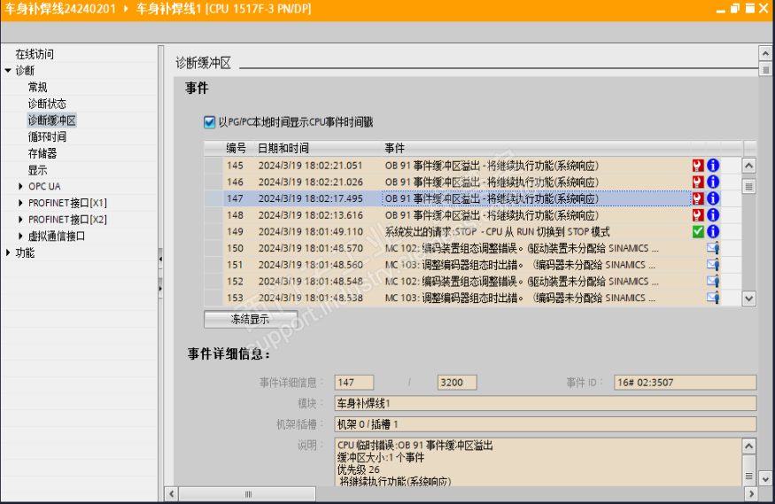Select 循环时间 in the tree
Viewport: 775px width, 504px height.
(x=47, y=137)
